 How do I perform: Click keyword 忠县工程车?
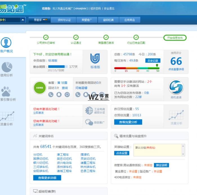pos(88,171)
